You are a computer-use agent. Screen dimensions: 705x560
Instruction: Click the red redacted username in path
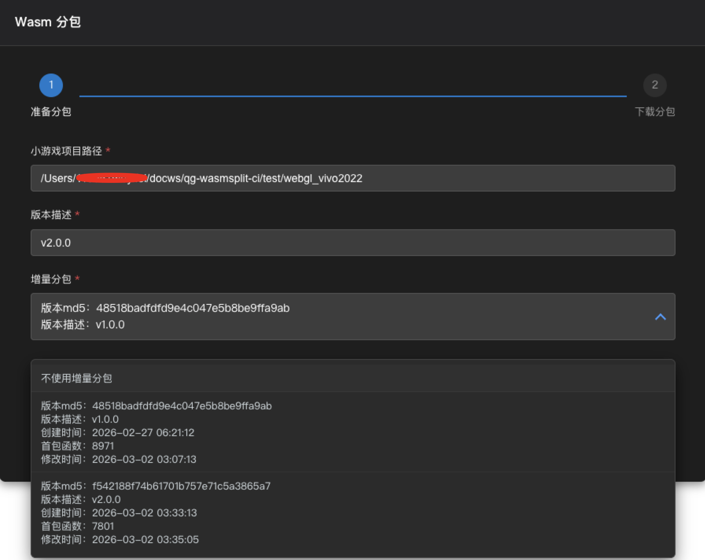[112, 178]
